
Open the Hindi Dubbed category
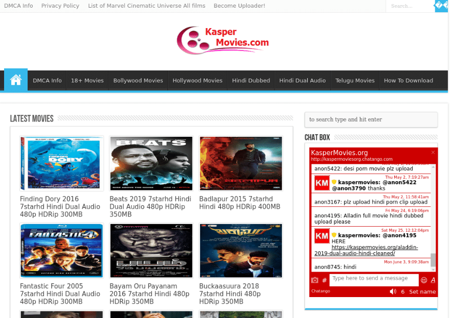pyautogui.click(x=251, y=81)
